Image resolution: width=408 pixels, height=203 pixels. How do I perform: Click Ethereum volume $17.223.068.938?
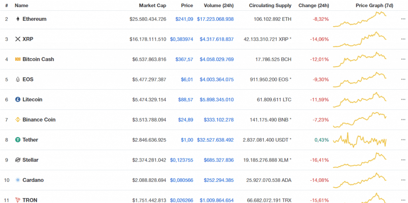215,19
